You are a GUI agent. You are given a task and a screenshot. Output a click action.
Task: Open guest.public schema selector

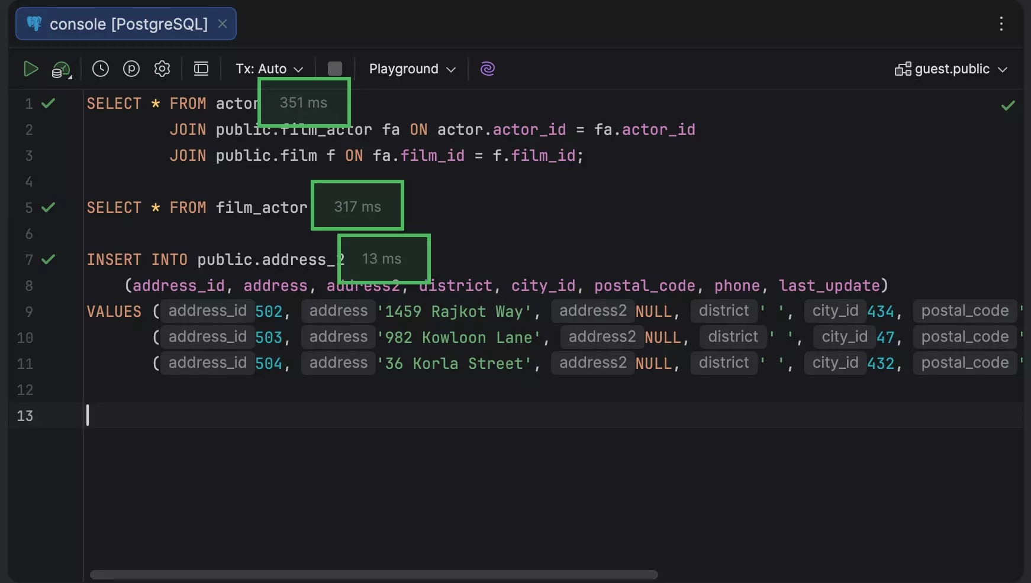point(951,69)
